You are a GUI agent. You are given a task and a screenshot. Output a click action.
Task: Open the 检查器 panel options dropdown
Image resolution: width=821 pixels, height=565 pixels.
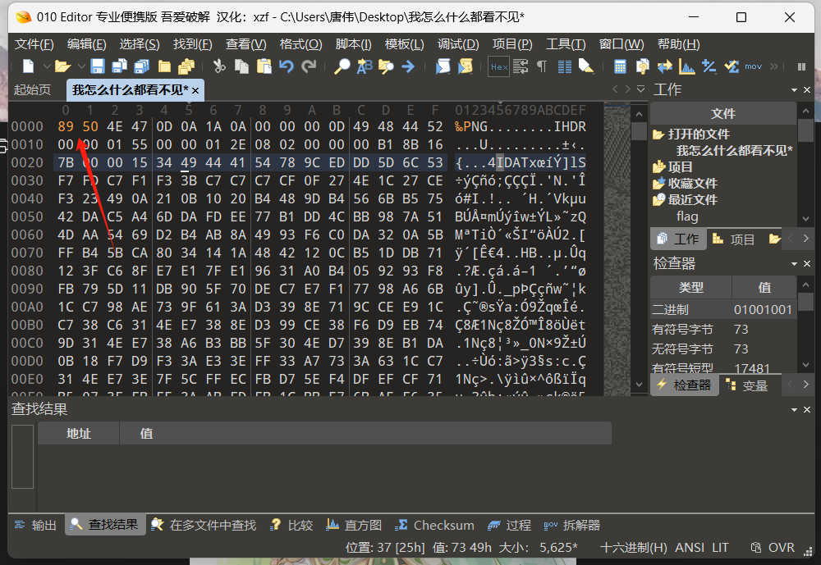[794, 264]
